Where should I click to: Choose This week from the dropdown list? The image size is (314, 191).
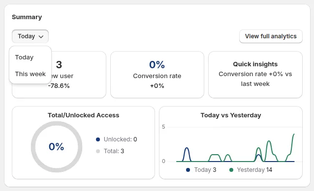tap(30, 74)
